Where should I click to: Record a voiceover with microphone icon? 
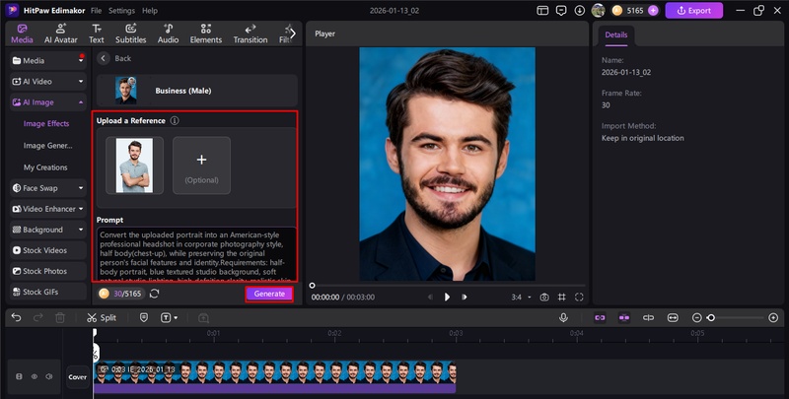[563, 317]
